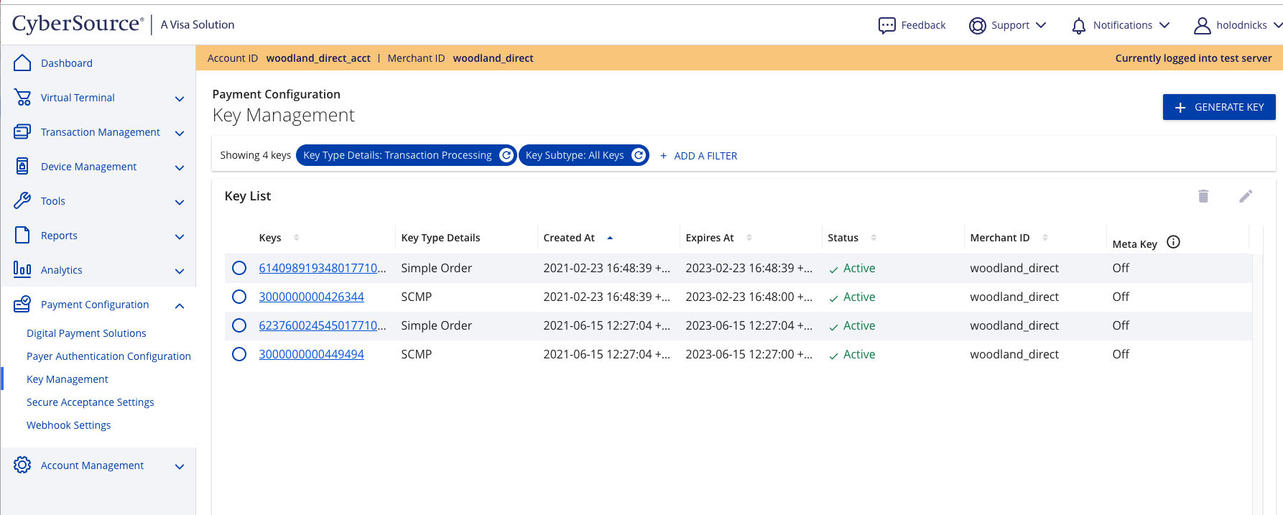Image resolution: width=1283 pixels, height=515 pixels.
Task: Sort by Keys column
Action: [297, 238]
